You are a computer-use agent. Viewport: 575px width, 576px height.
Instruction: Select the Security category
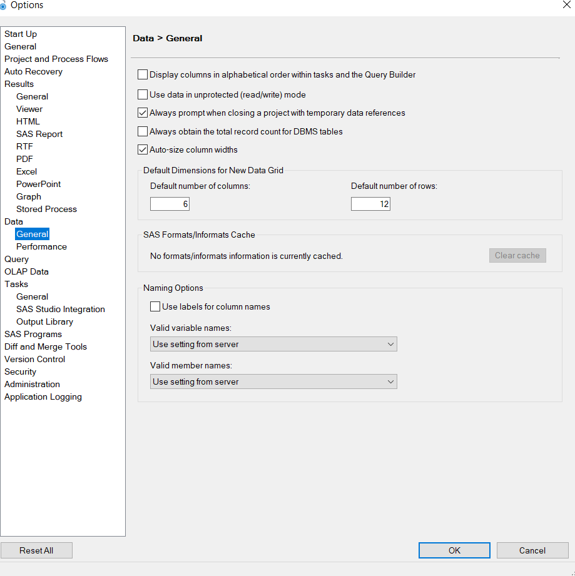point(20,371)
